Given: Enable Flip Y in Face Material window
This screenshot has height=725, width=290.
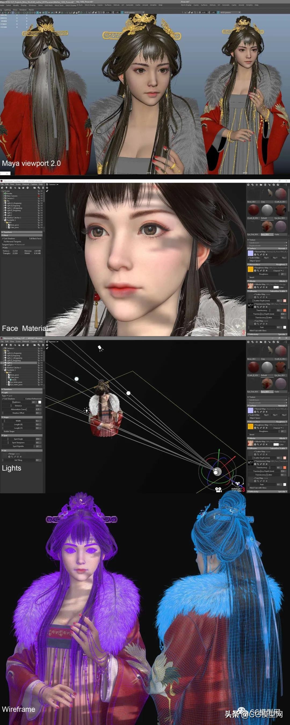Looking at the screenshot, I should click(x=274, y=258).
